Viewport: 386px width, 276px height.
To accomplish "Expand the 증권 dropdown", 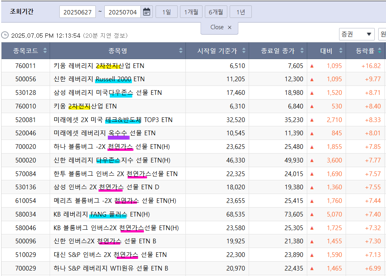I will pyautogui.click(x=357, y=34).
